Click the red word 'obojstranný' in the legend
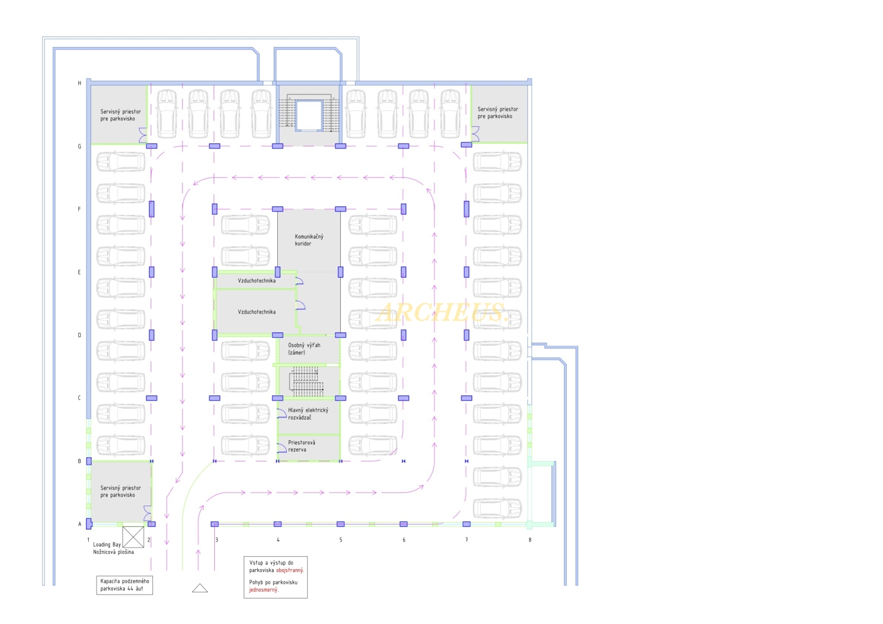The width and height of the screenshot is (883, 624). point(290,570)
